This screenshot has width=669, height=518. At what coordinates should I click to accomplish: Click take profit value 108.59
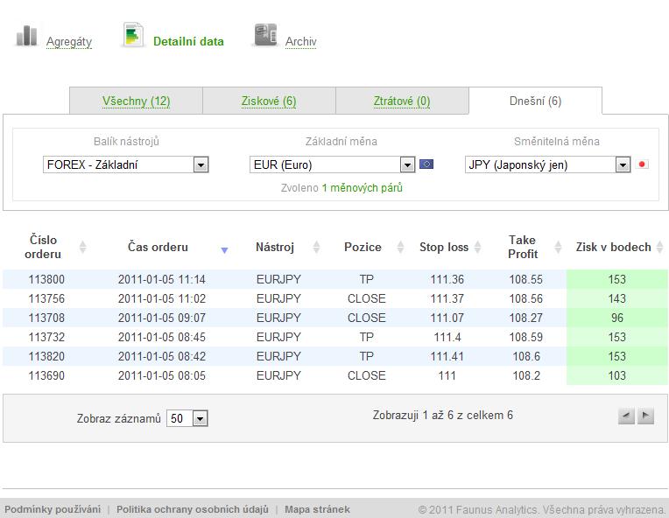pos(526,337)
